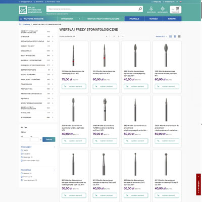202x202 pixels.
Task: Click inside the product search field
Action: tap(92, 9)
